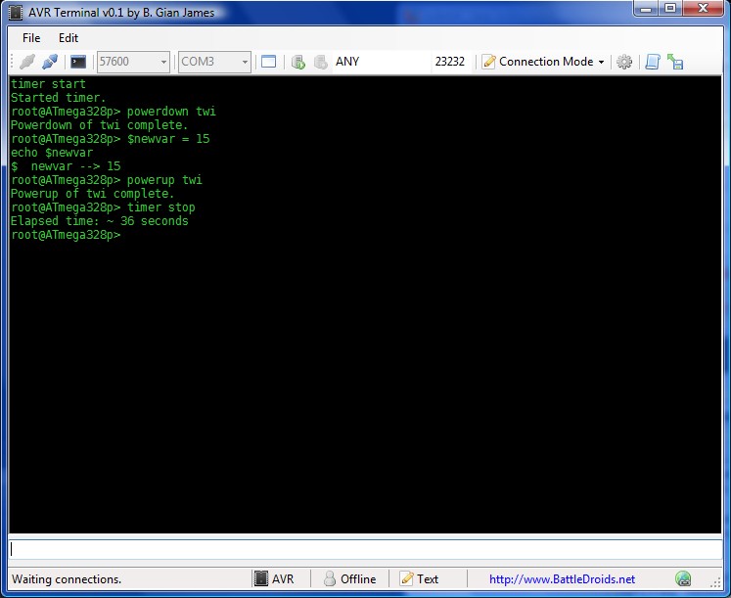Click the 'root@ATmega328p> timer stop' line

[x=103, y=207]
